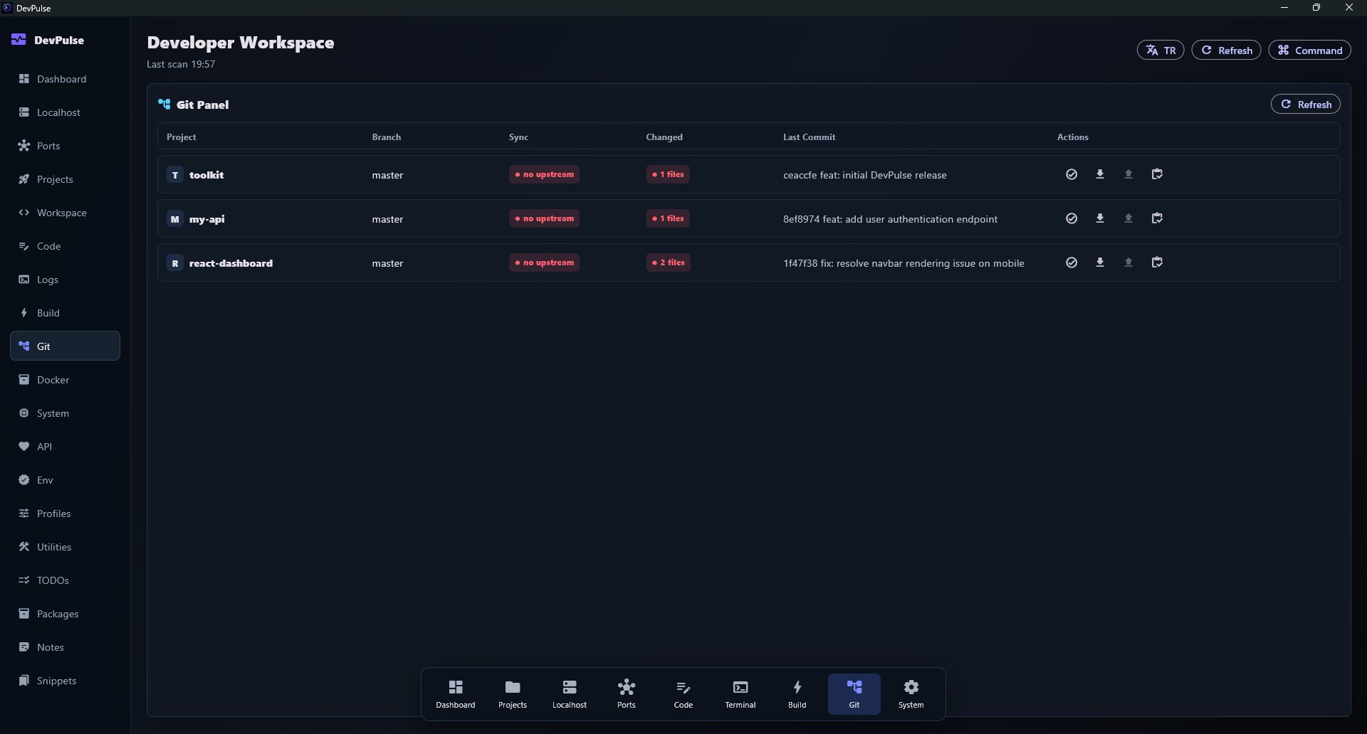Open the Command palette button
The height and width of the screenshot is (734, 1367).
coord(1310,50)
